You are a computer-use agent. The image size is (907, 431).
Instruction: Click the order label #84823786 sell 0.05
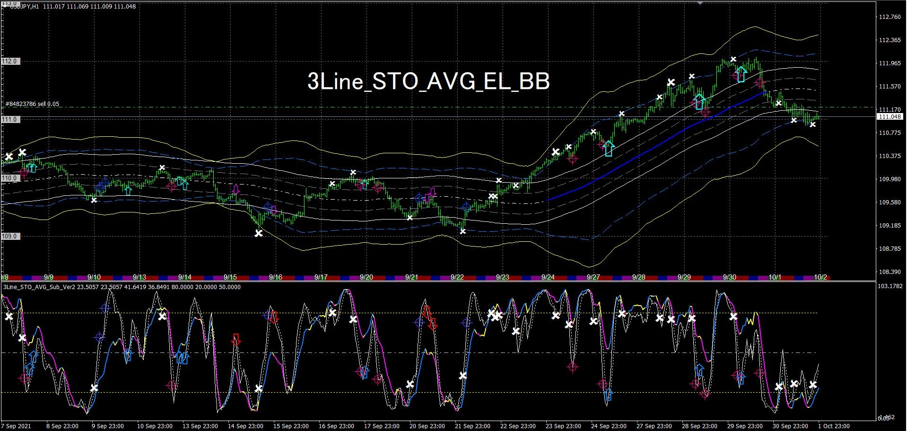pyautogui.click(x=33, y=104)
